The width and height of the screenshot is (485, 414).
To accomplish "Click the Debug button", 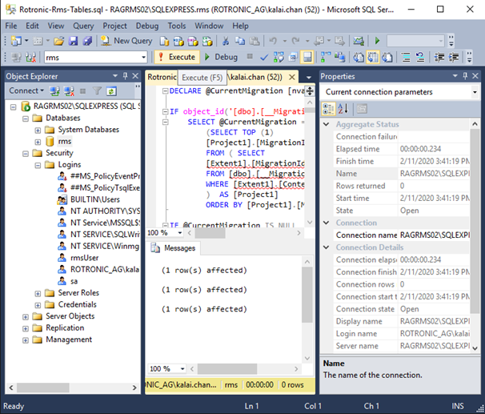I will click(222, 57).
